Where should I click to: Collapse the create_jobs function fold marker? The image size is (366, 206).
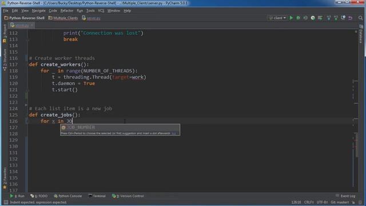click(x=27, y=115)
